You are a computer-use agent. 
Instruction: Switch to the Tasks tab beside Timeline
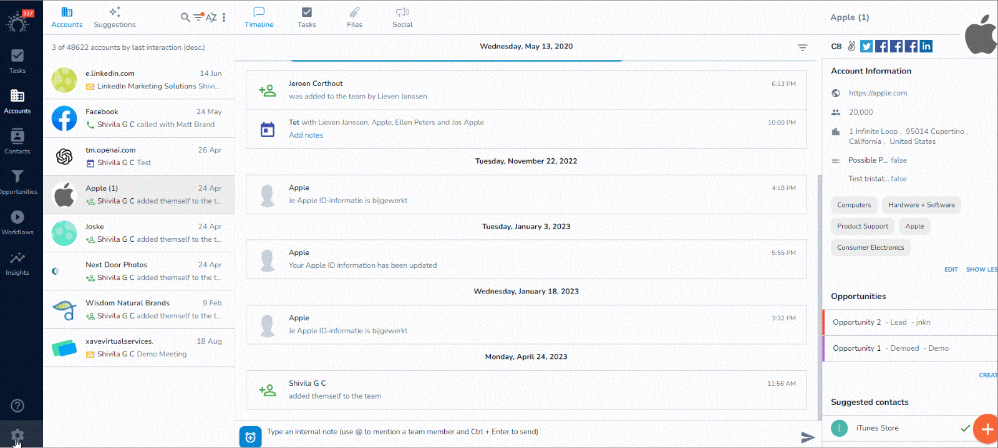pyautogui.click(x=307, y=17)
